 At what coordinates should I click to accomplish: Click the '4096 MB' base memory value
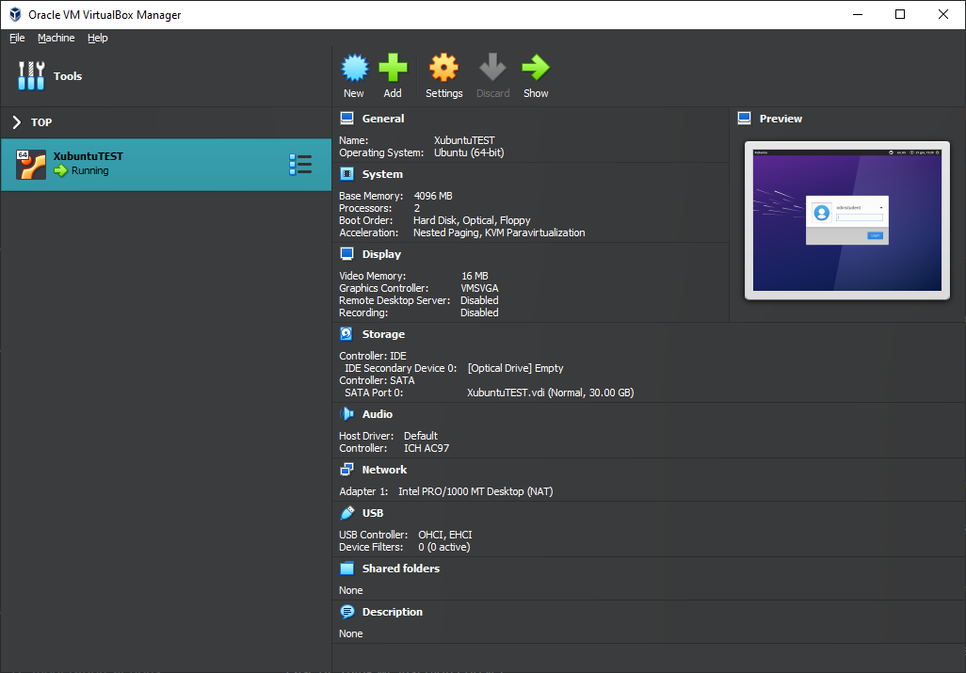coord(433,196)
